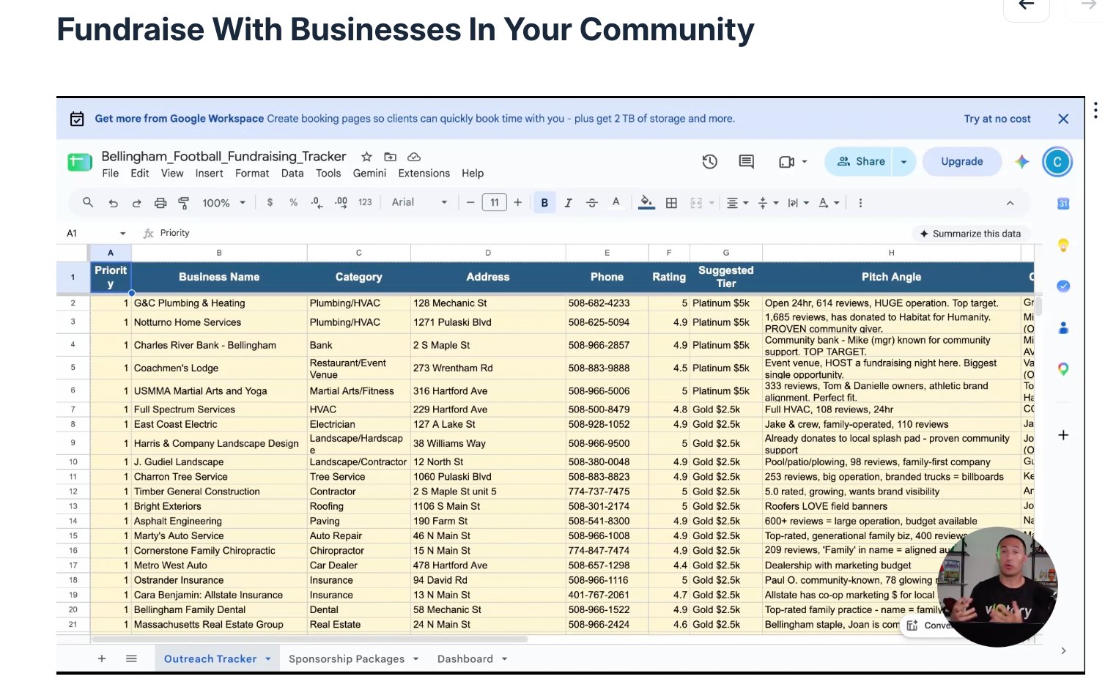Viewport: 1105px width, 690px height.
Task: Open the borders tool
Action: 671,203
